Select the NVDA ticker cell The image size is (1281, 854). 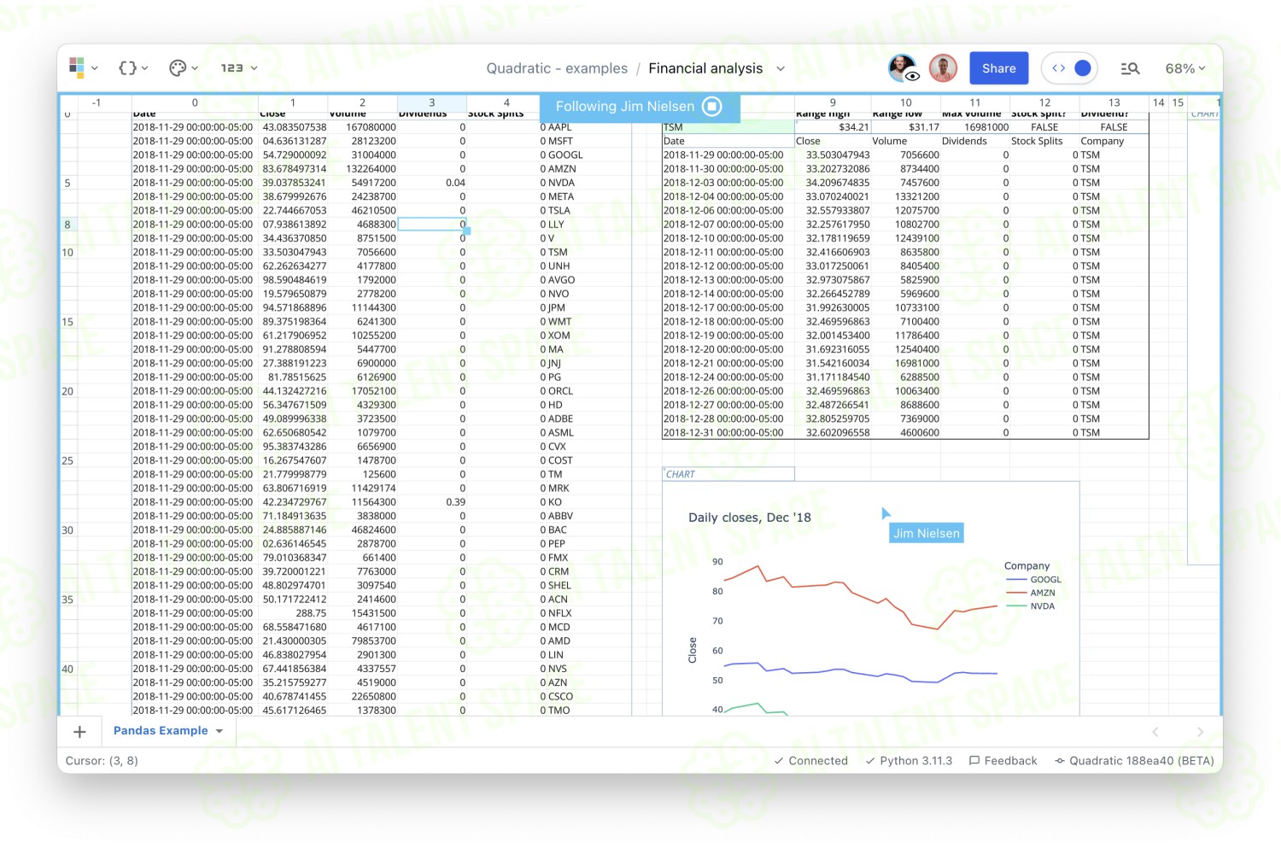[x=561, y=183]
